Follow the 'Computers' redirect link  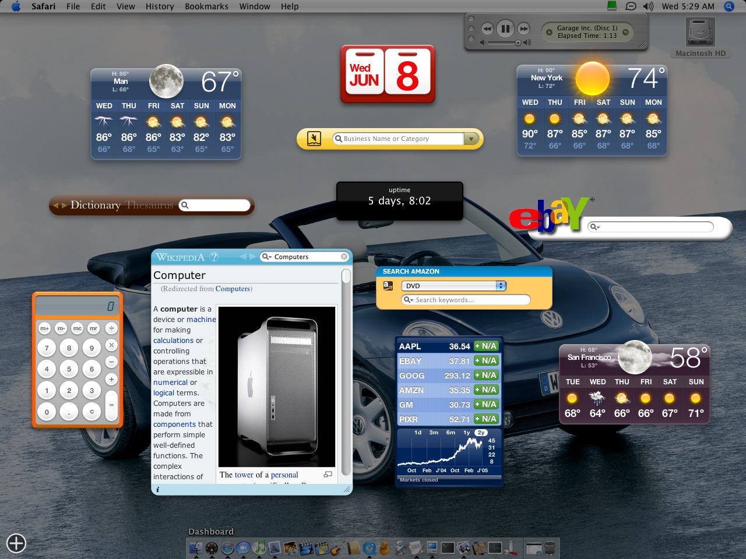click(x=233, y=289)
